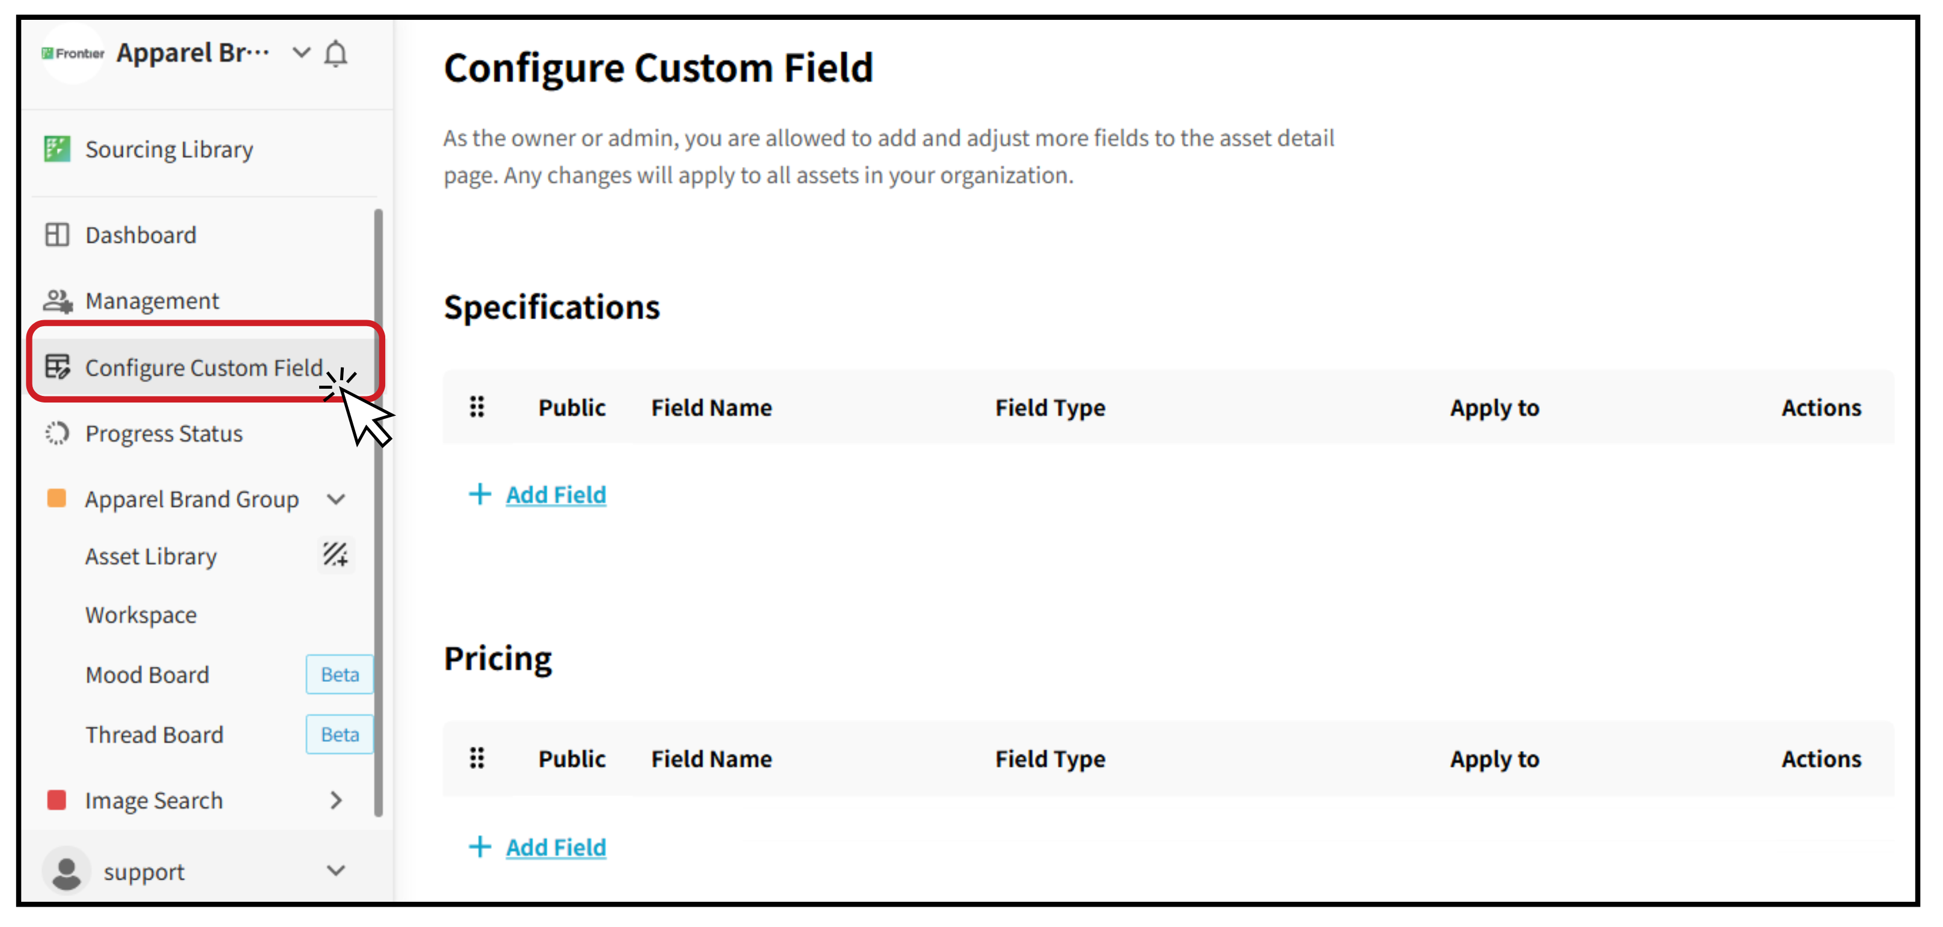
Task: Click the support user avatar
Action: (66, 871)
